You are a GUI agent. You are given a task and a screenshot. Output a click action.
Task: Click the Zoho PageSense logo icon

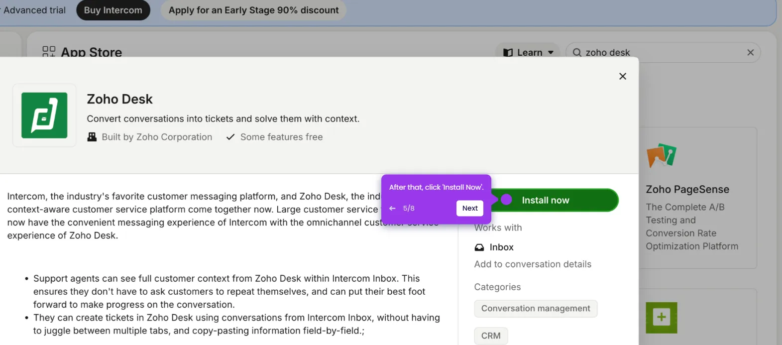click(661, 155)
